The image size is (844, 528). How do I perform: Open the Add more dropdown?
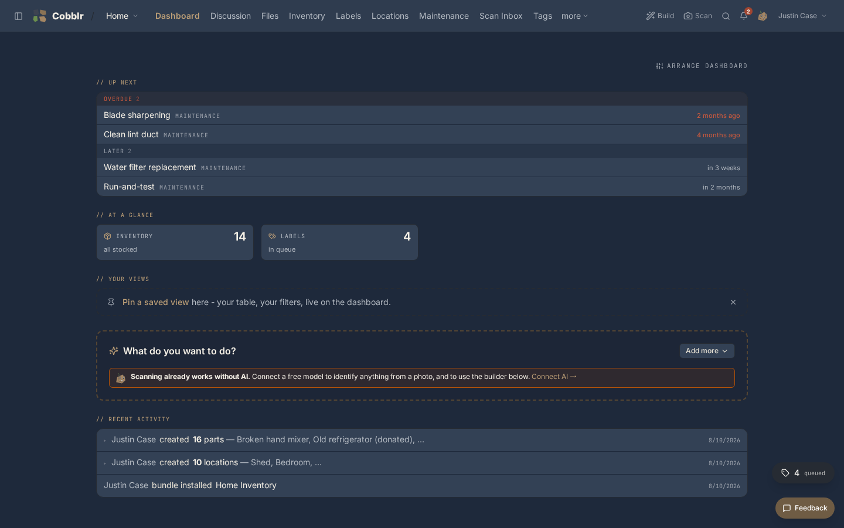[x=707, y=351]
